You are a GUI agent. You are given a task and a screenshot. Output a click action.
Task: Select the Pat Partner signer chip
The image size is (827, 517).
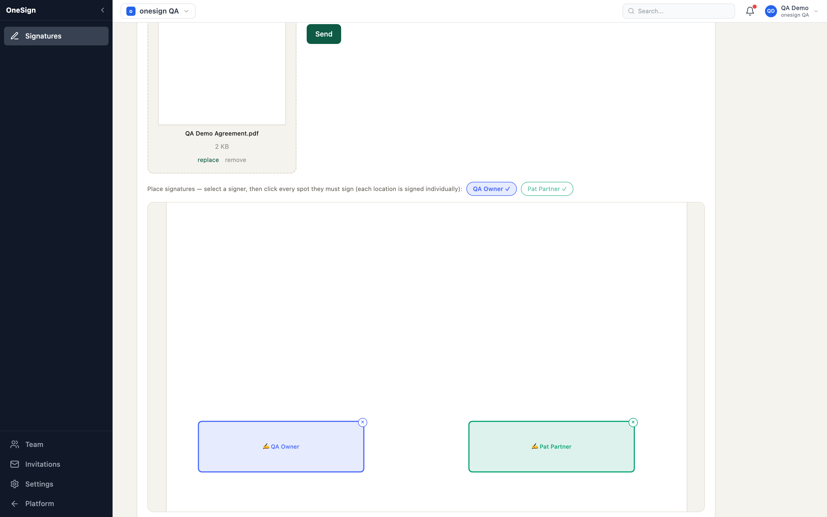click(x=547, y=189)
